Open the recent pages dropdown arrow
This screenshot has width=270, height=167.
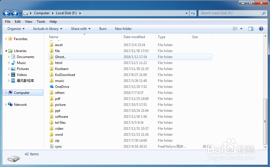20,13
